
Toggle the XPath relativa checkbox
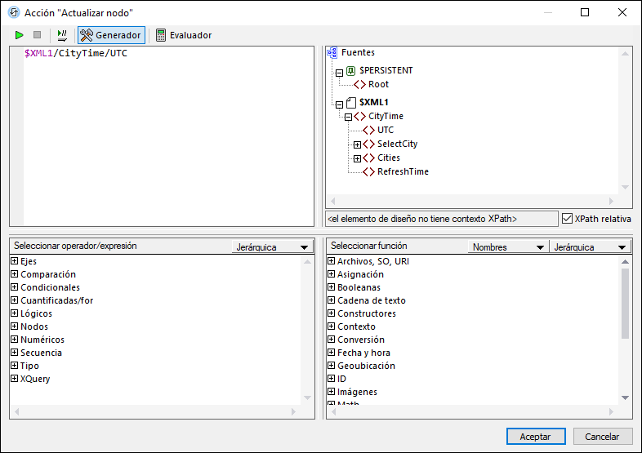point(568,218)
